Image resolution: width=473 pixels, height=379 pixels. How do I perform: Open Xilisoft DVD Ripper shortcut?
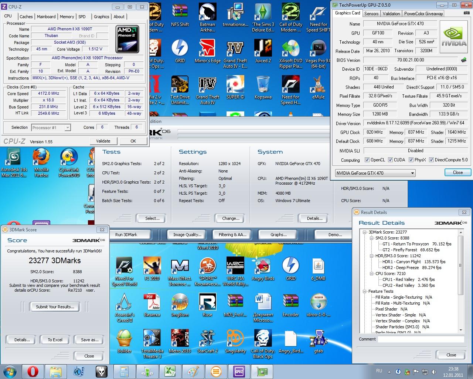291,54
